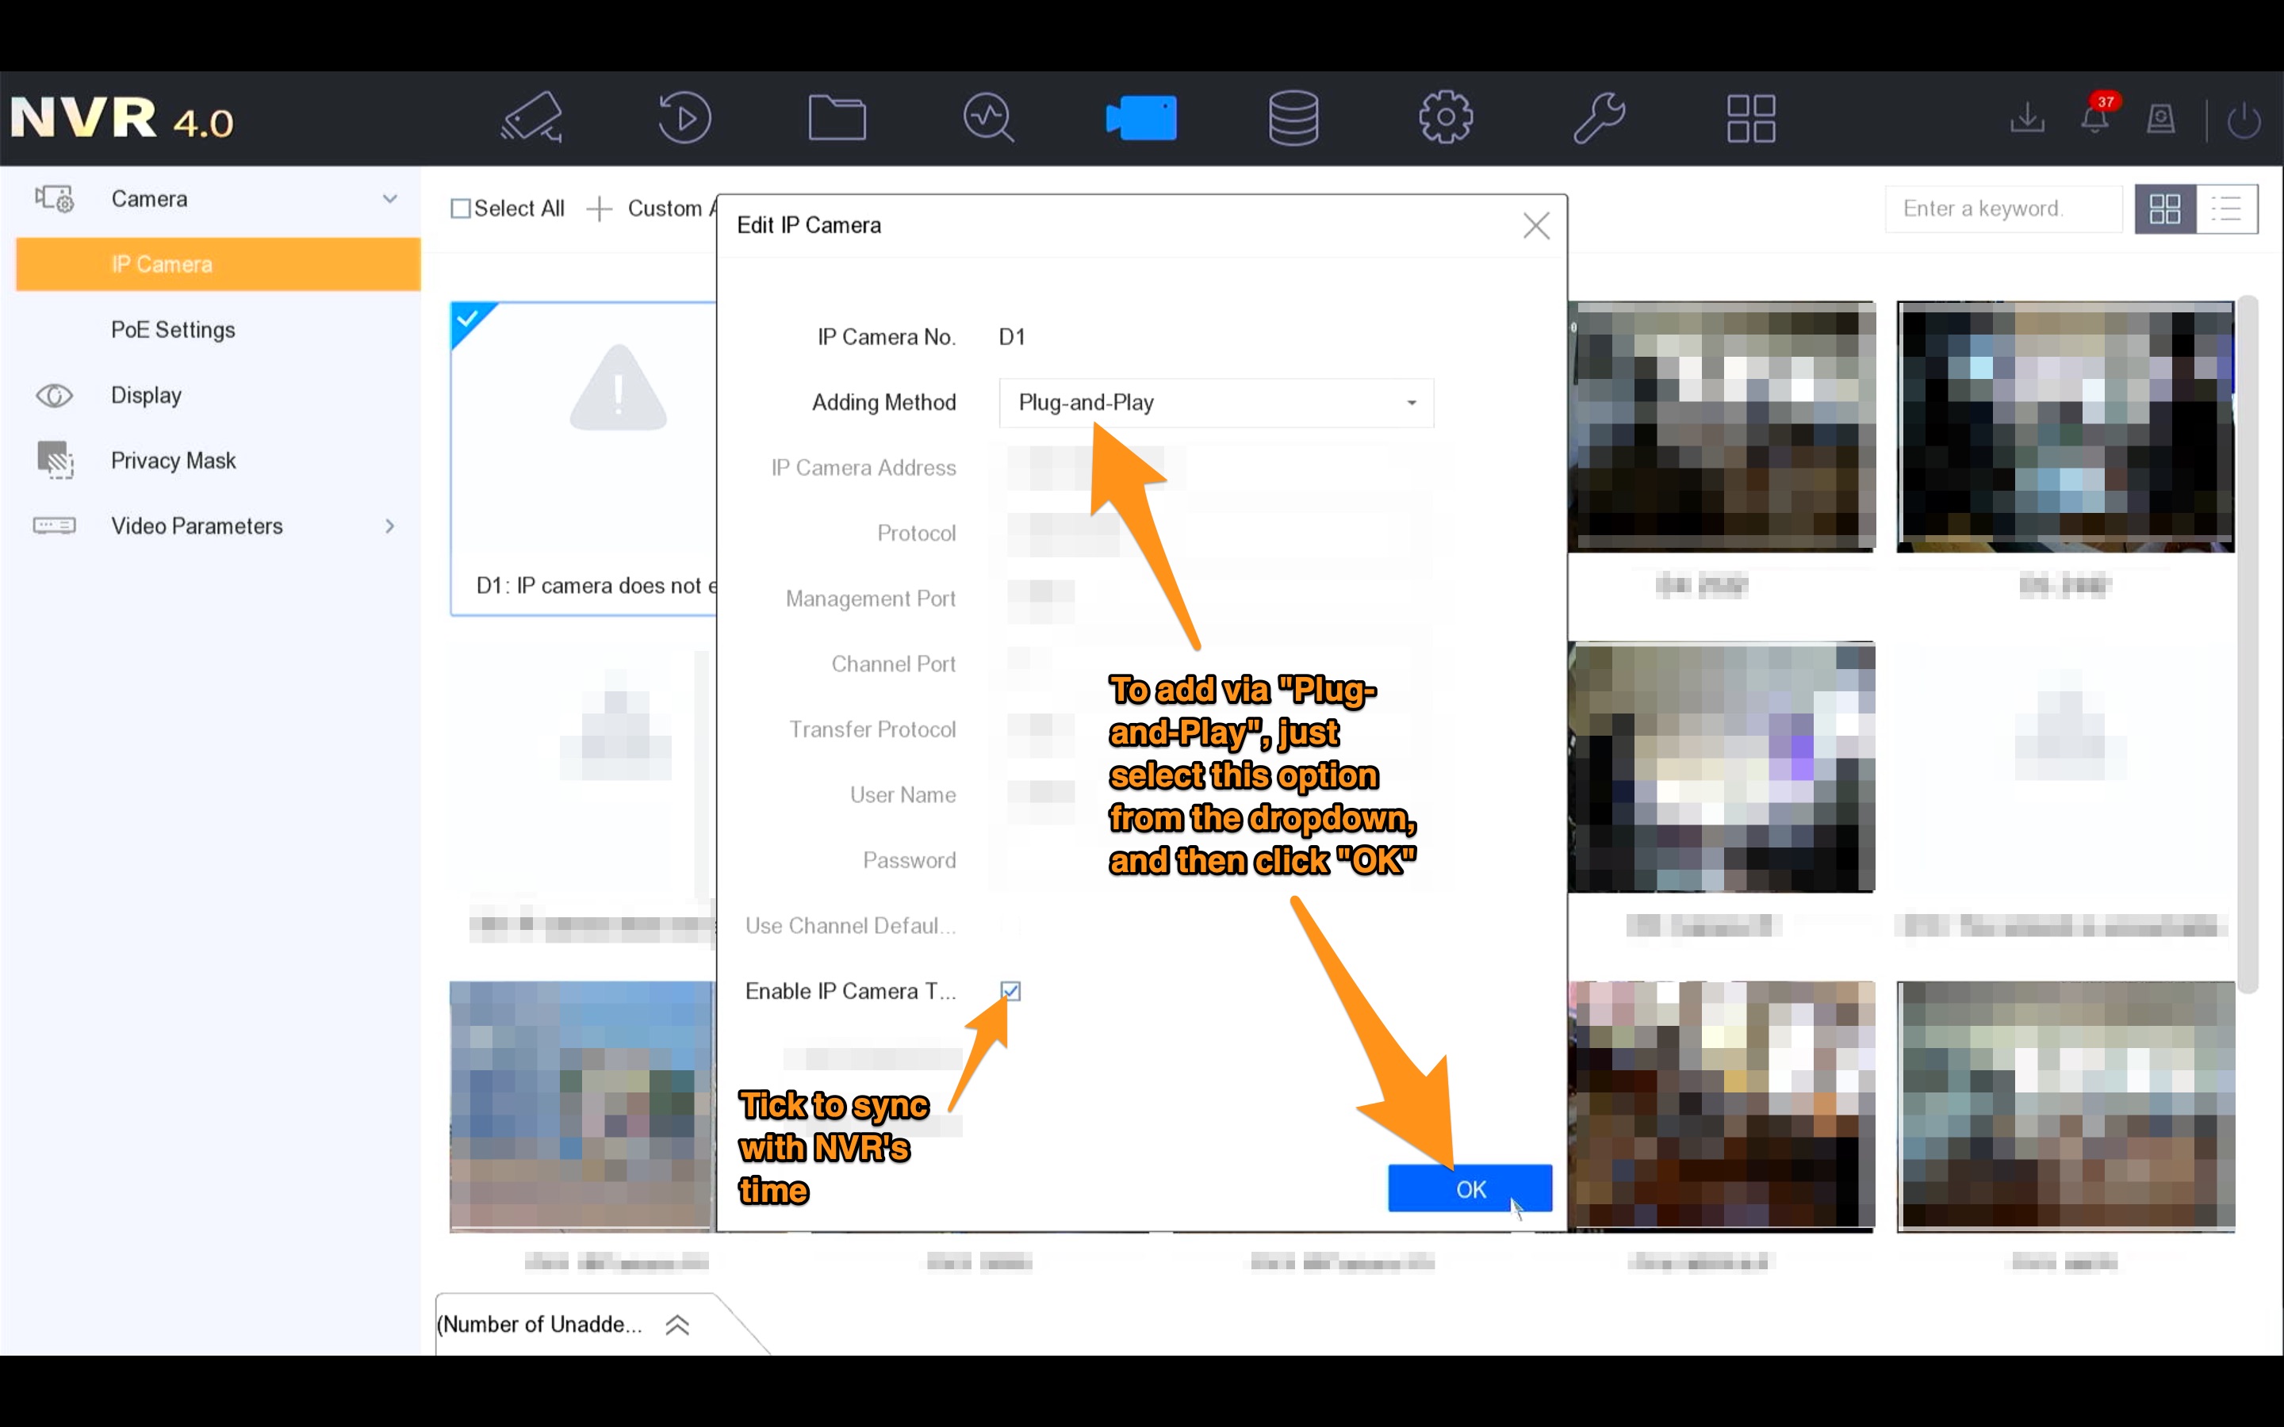Viewport: 2284px width, 1427px height.
Task: Open the analytics graph icon
Action: coord(987,117)
